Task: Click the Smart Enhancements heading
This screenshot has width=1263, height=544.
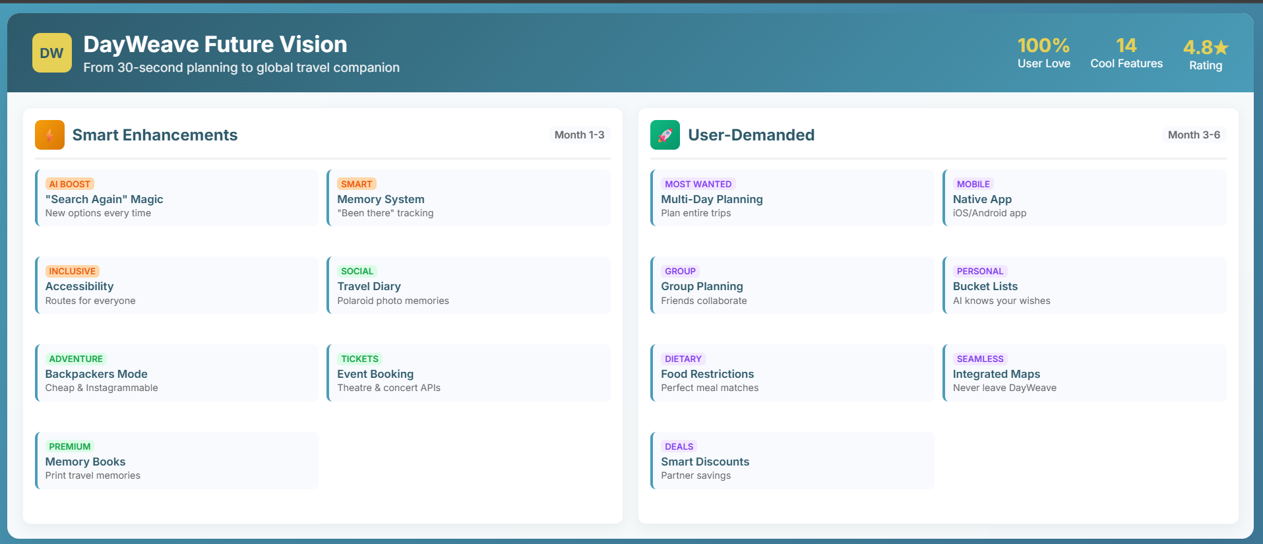Action: [155, 135]
